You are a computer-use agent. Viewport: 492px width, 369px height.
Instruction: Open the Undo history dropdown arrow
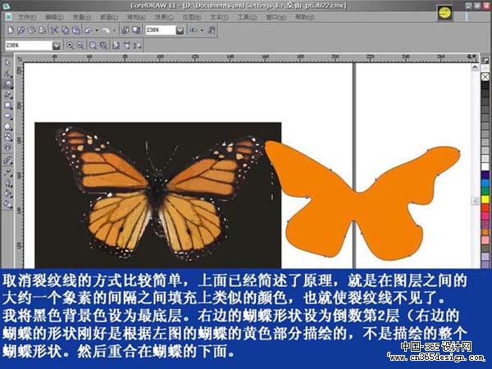97,30
